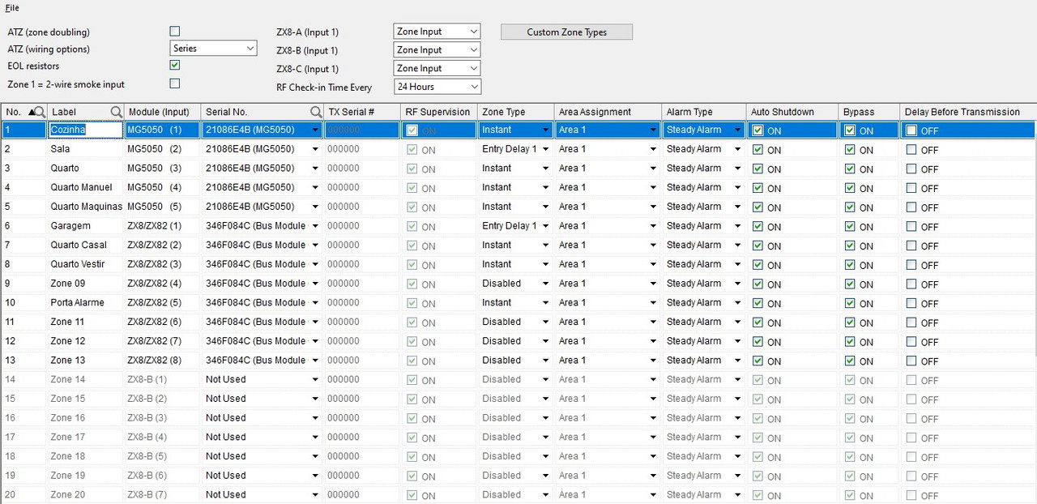
Task: Open ZX8-A Input 1 dropdown
Action: (x=437, y=32)
